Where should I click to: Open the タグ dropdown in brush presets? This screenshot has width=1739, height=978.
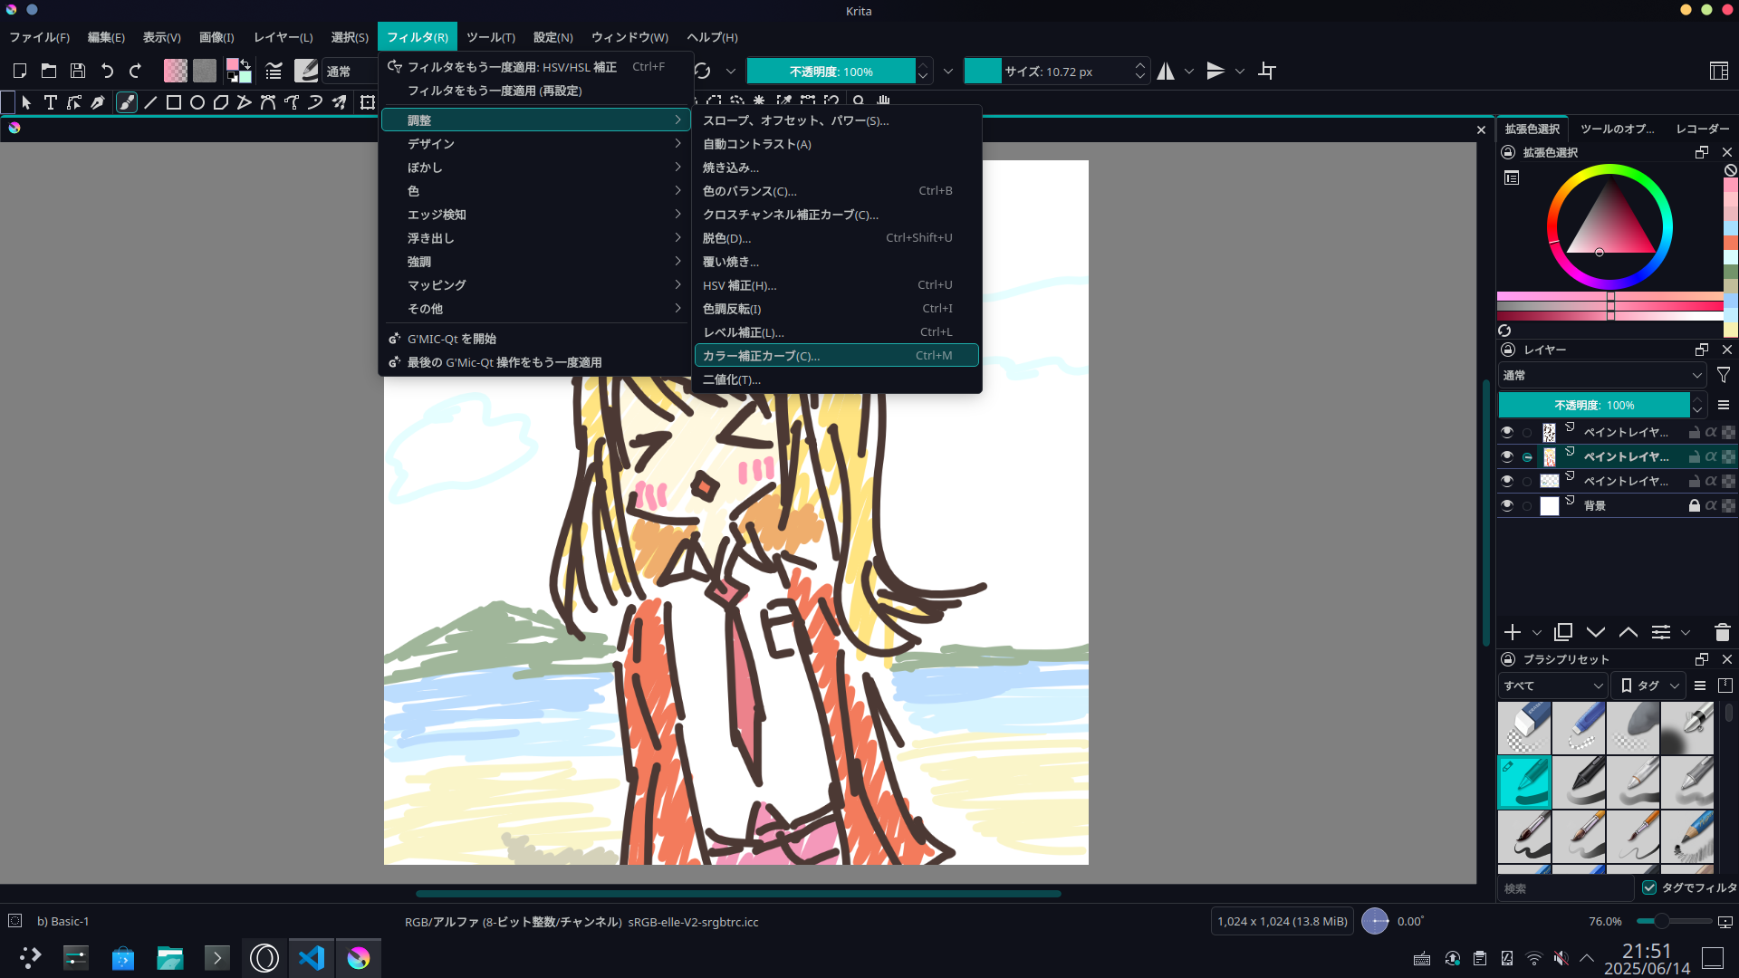1649,686
